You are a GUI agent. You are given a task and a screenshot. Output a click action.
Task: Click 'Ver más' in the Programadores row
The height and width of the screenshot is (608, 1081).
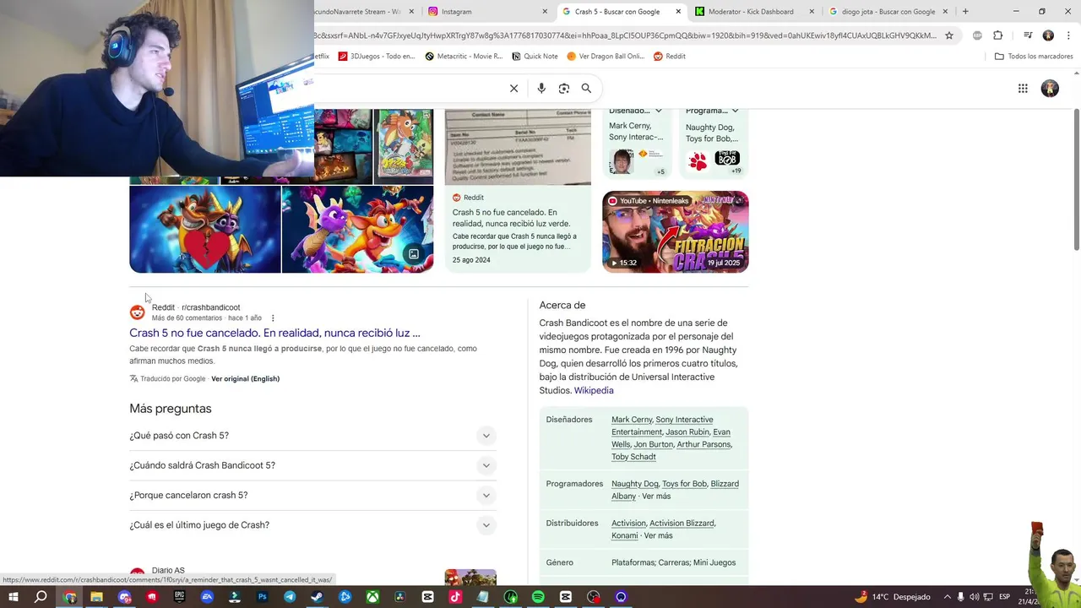click(656, 497)
